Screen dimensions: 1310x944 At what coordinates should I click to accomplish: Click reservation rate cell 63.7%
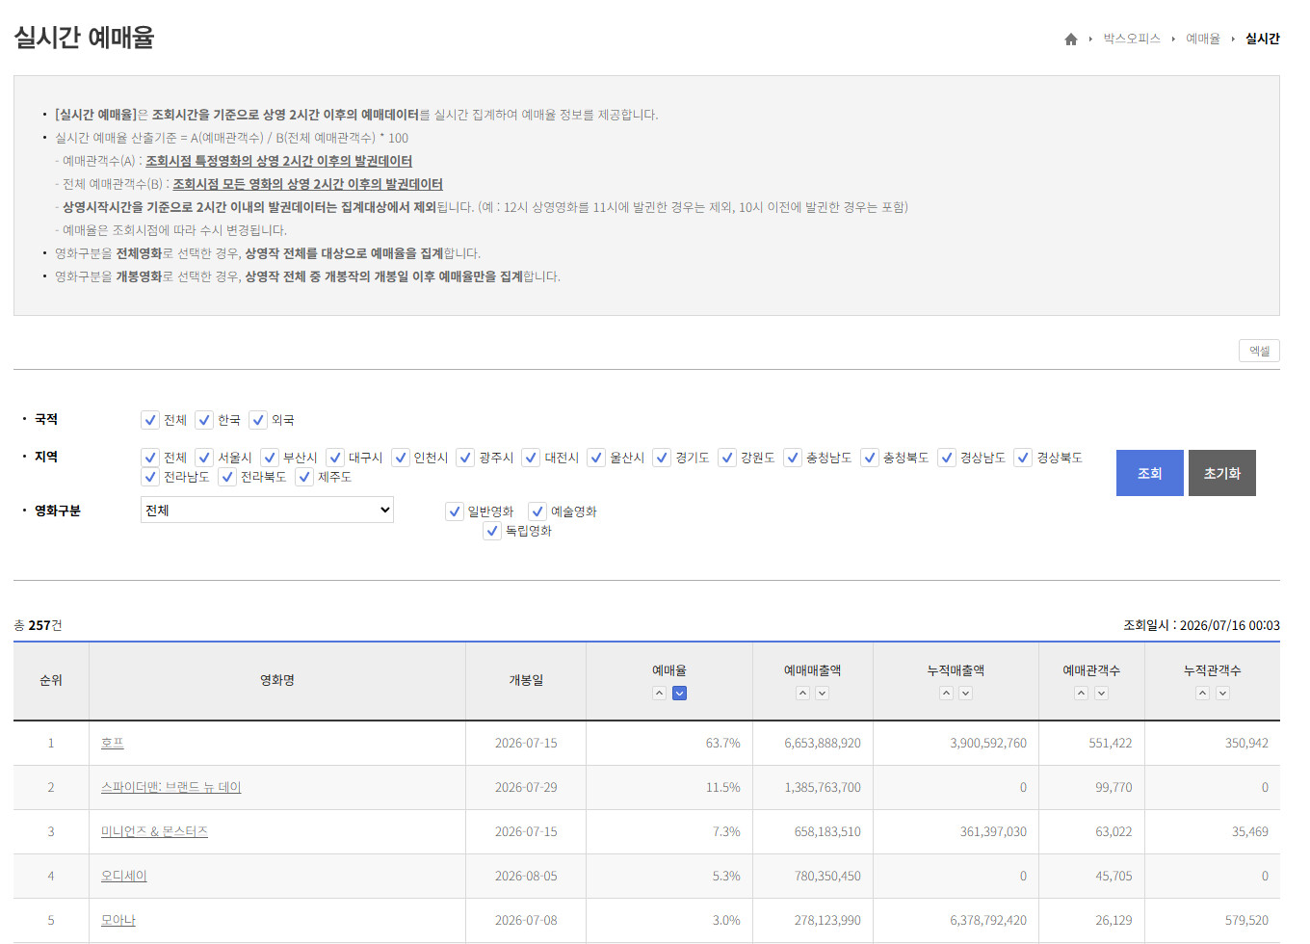pyautogui.click(x=722, y=744)
